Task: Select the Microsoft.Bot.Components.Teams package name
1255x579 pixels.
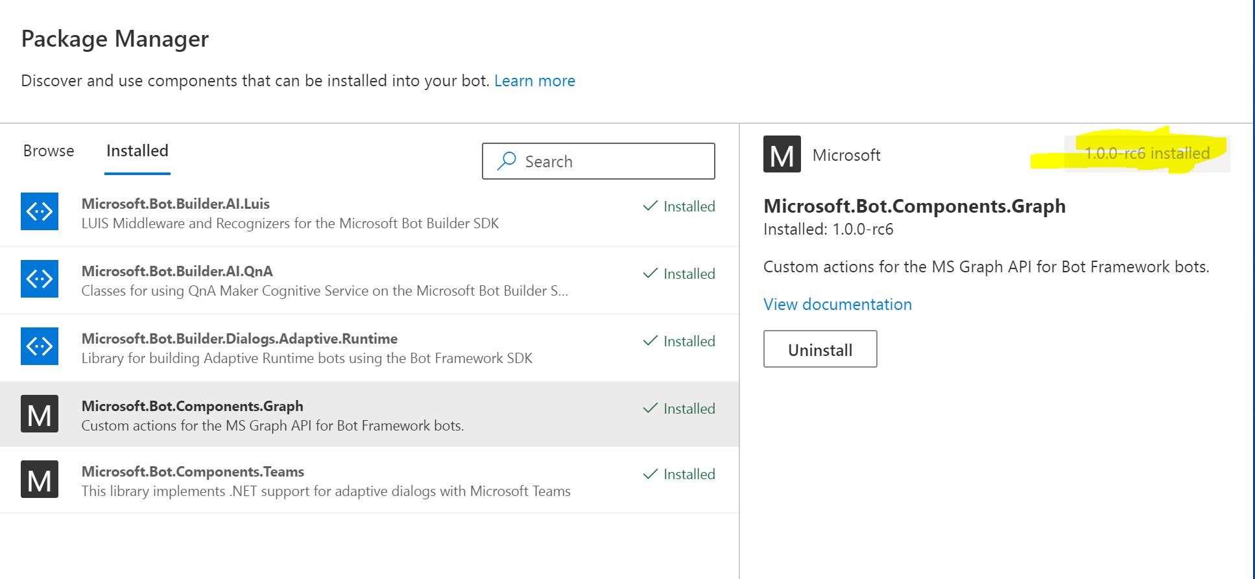Action: 193,471
